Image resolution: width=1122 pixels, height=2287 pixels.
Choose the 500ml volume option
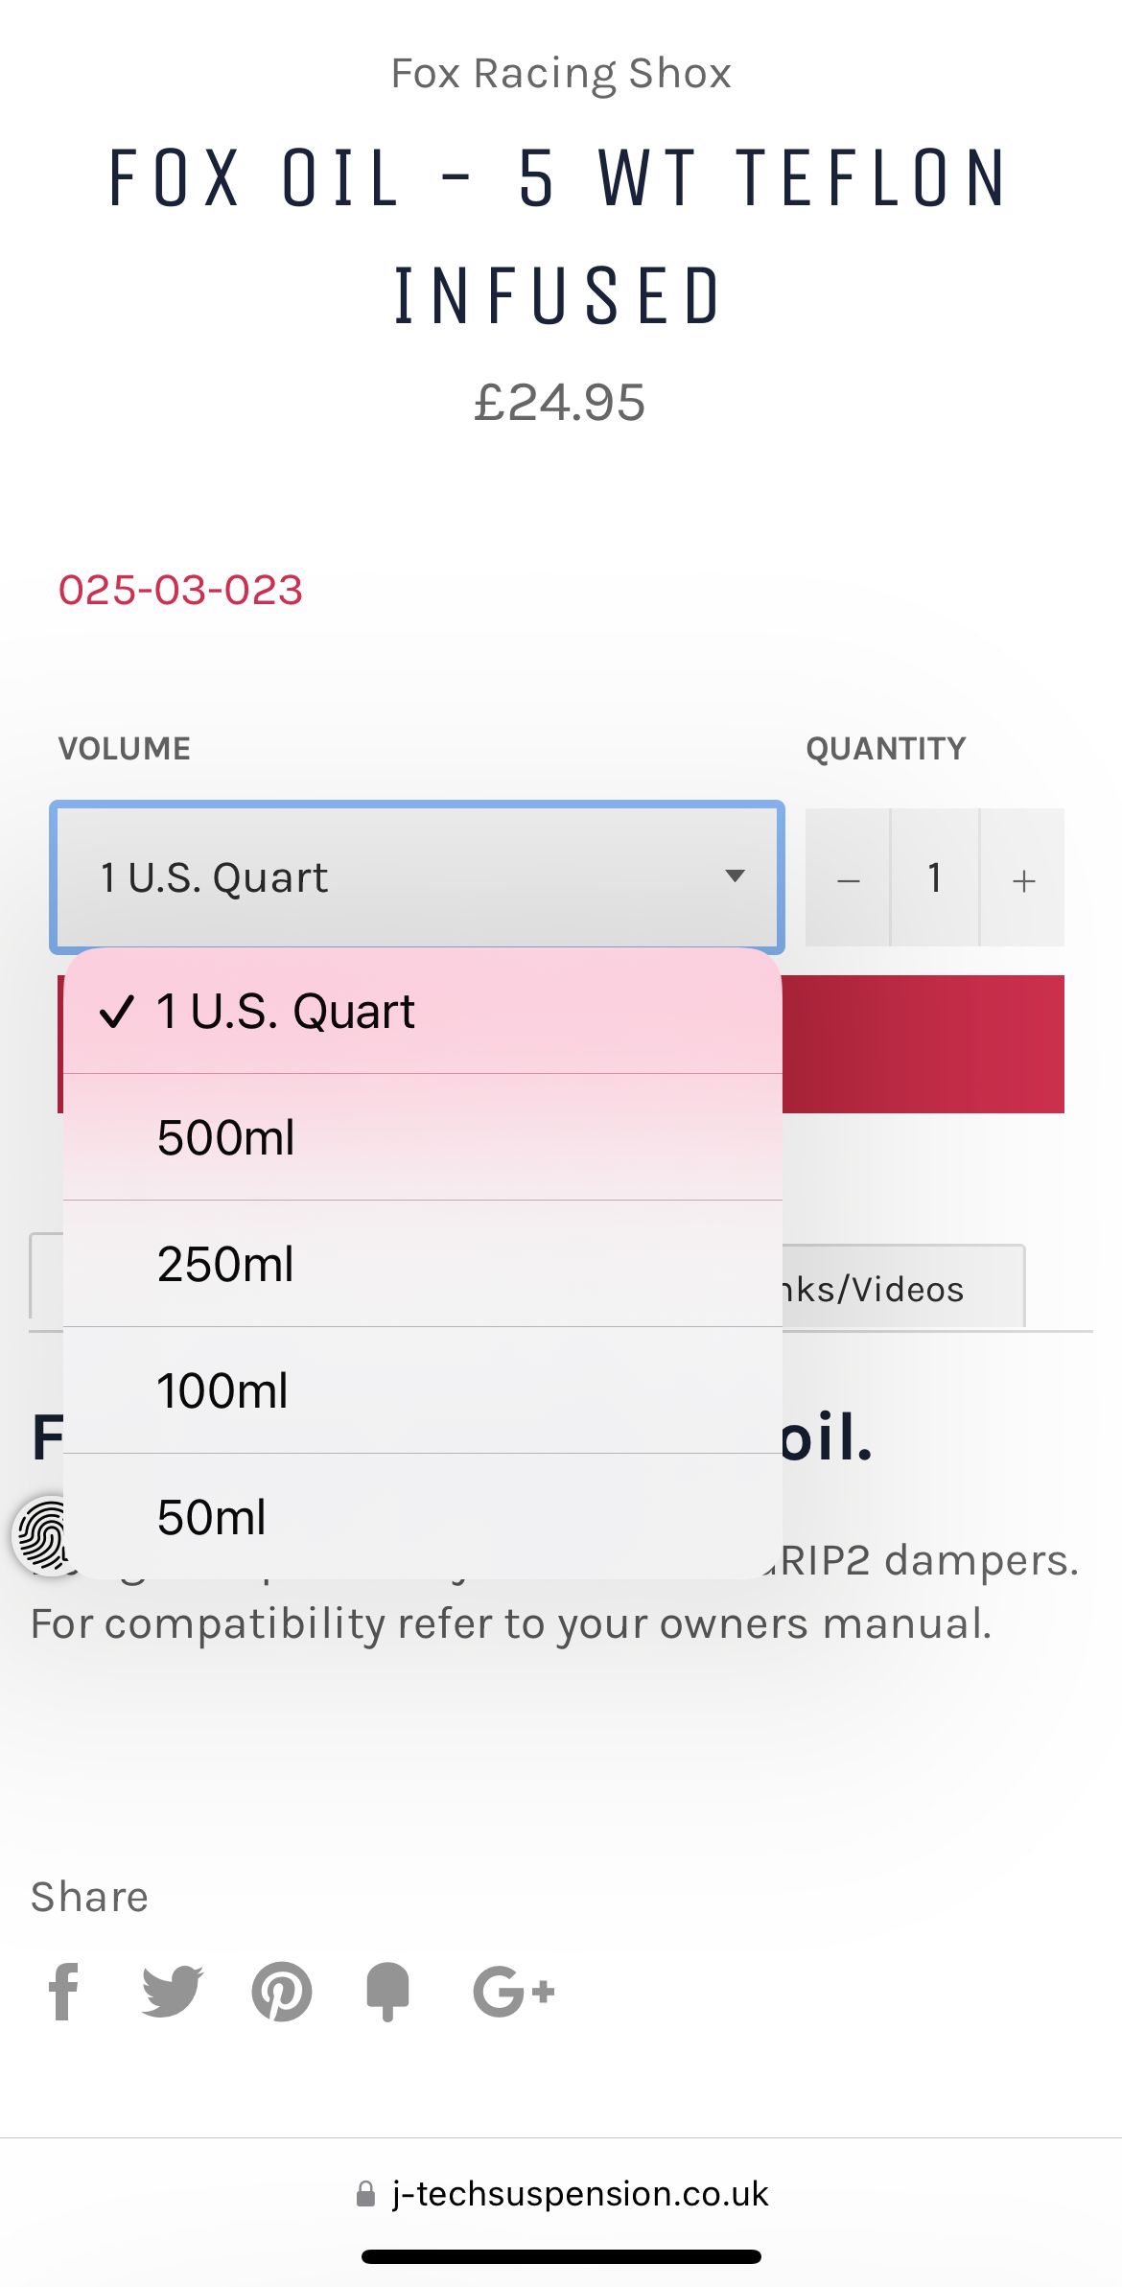tap(423, 1137)
